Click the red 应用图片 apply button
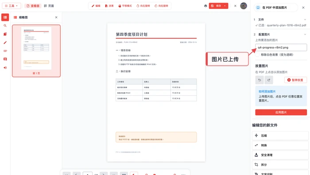The image size is (310, 175). pos(281,113)
